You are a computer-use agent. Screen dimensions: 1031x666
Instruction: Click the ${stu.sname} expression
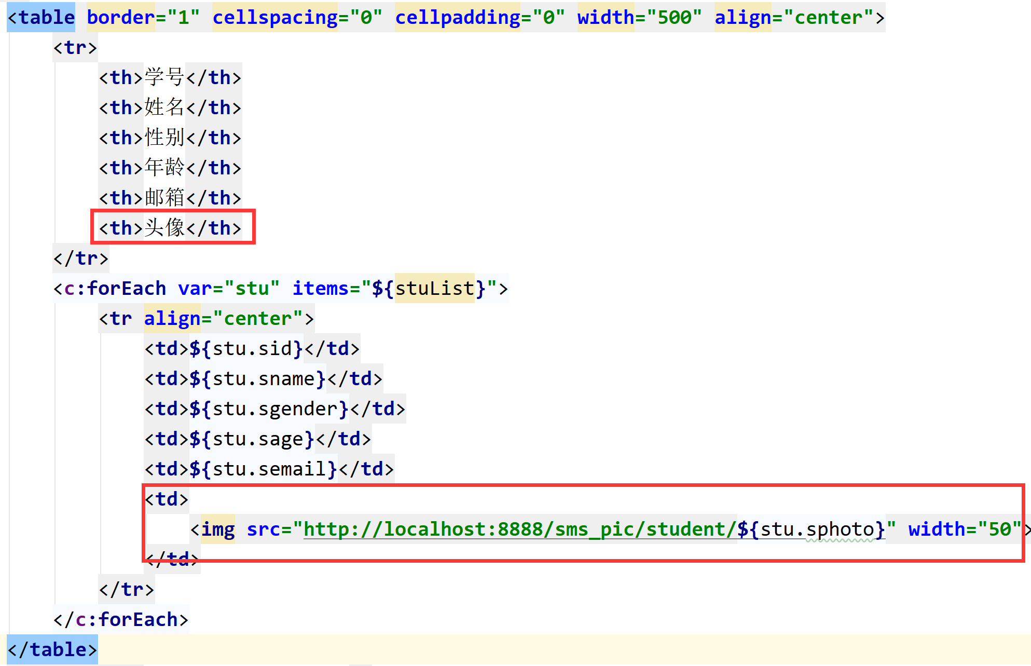tap(257, 378)
